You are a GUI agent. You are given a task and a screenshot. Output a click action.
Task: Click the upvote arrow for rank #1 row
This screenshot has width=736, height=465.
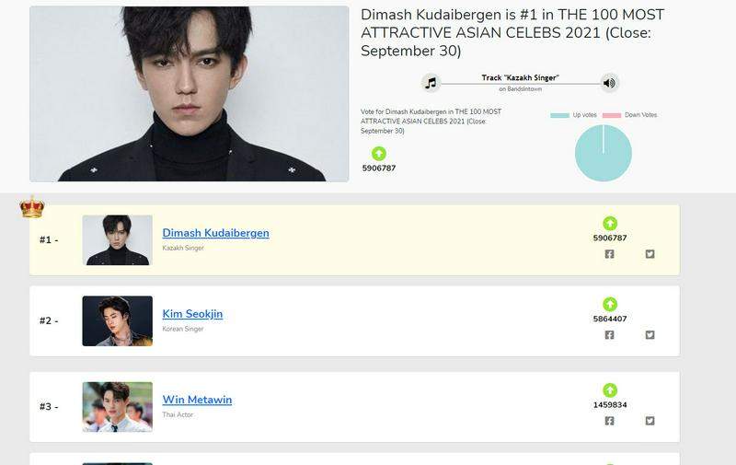point(610,224)
